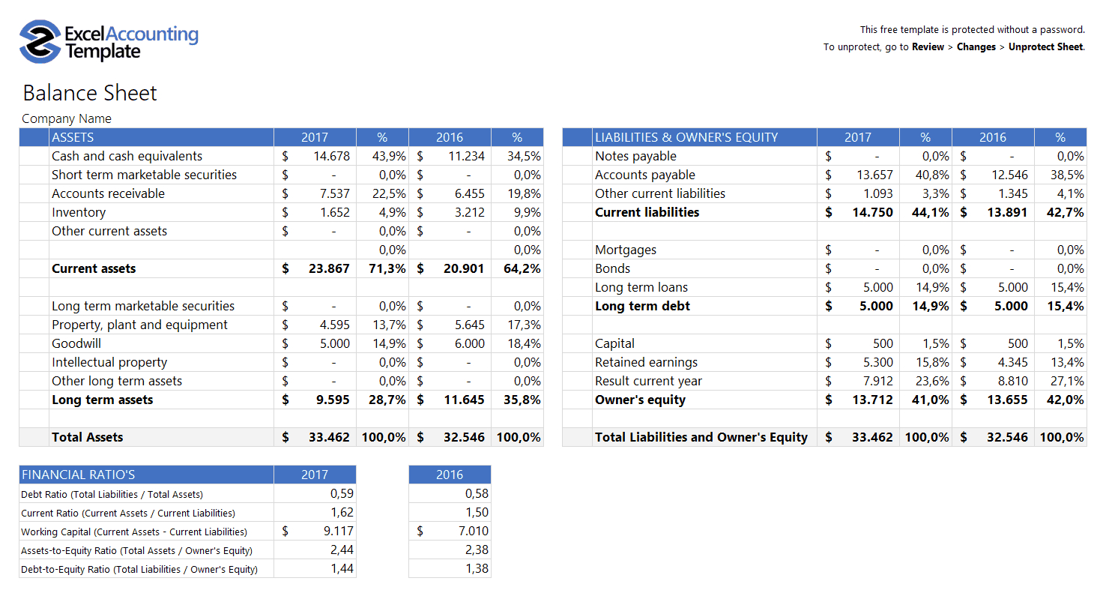Click the equity value 13.712
The height and width of the screenshot is (596, 1106).
tap(872, 400)
